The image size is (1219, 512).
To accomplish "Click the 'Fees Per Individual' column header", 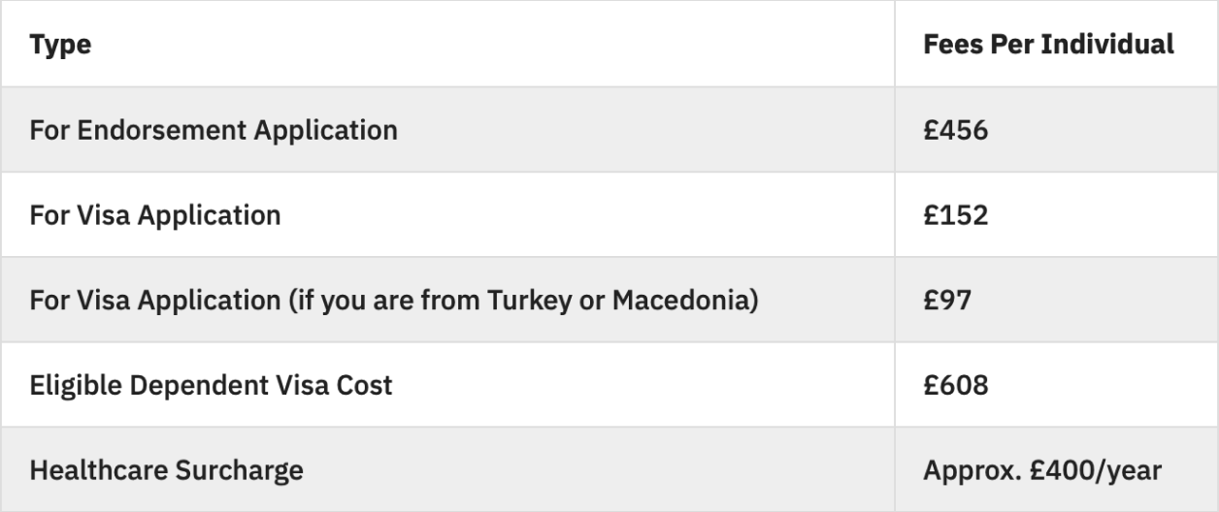I will 1048,45.
